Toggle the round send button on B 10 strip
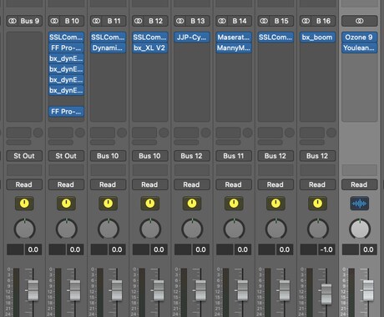Screen dimensions: 384x317 [x=80, y=133]
